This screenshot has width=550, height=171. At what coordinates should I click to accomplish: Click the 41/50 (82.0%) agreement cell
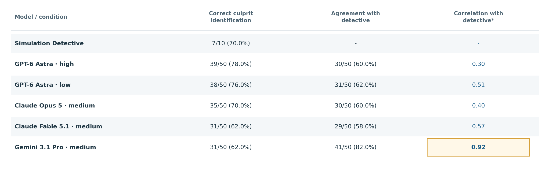pos(356,147)
